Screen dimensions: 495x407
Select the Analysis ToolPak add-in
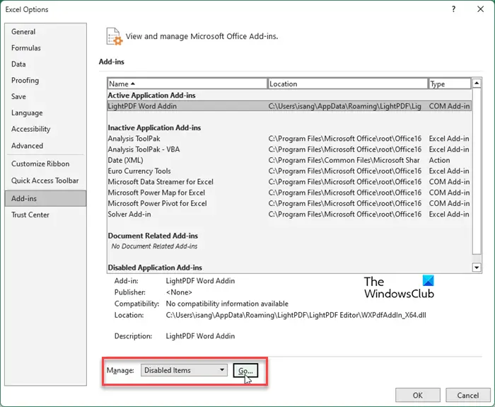[289, 139]
